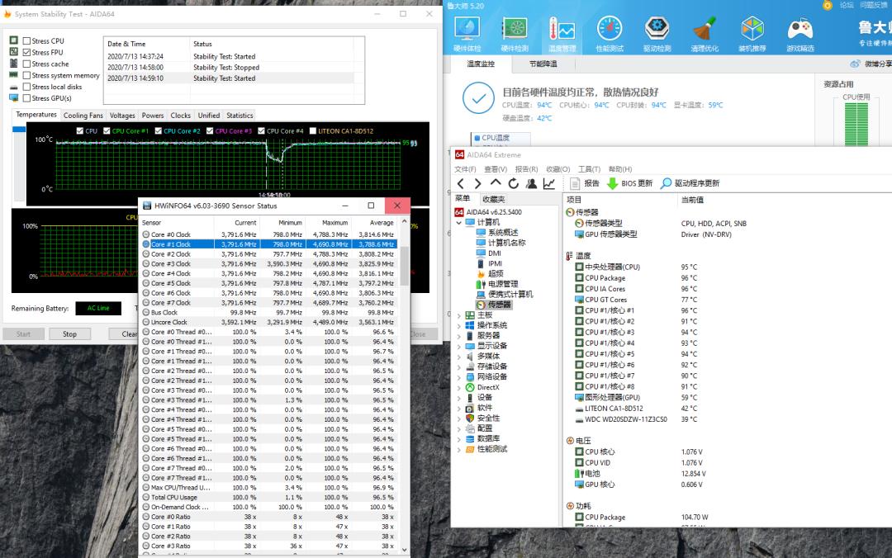
Task: Click the refresh icon in AIDA64 toolbar
Action: pos(515,183)
